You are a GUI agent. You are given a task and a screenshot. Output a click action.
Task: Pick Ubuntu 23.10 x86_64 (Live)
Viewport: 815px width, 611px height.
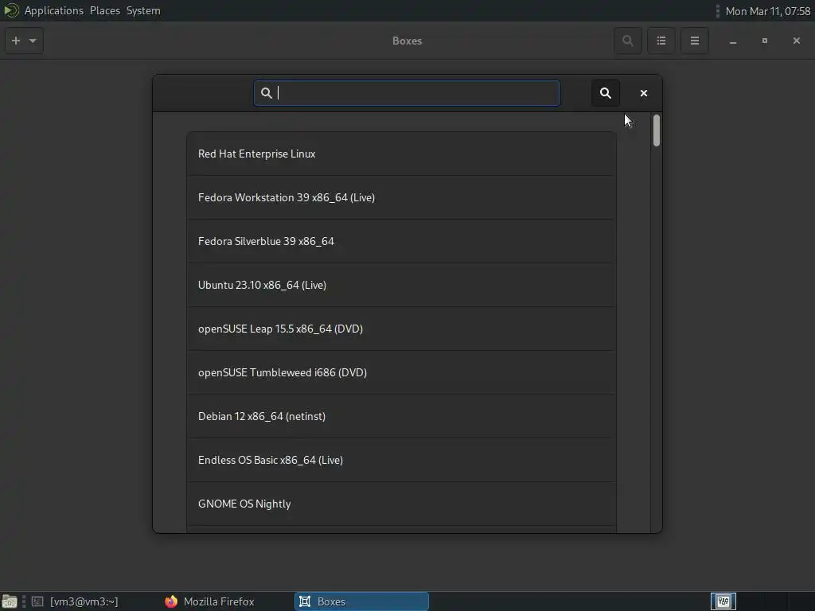[x=401, y=285]
